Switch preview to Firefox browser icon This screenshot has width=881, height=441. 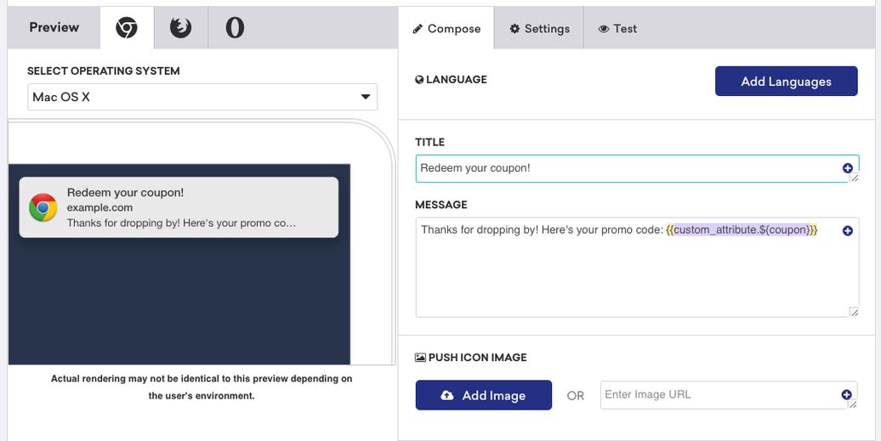click(x=180, y=28)
